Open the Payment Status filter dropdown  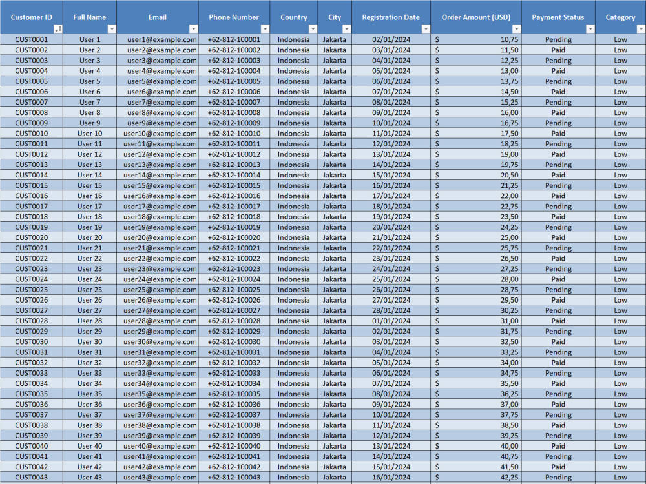590,29
